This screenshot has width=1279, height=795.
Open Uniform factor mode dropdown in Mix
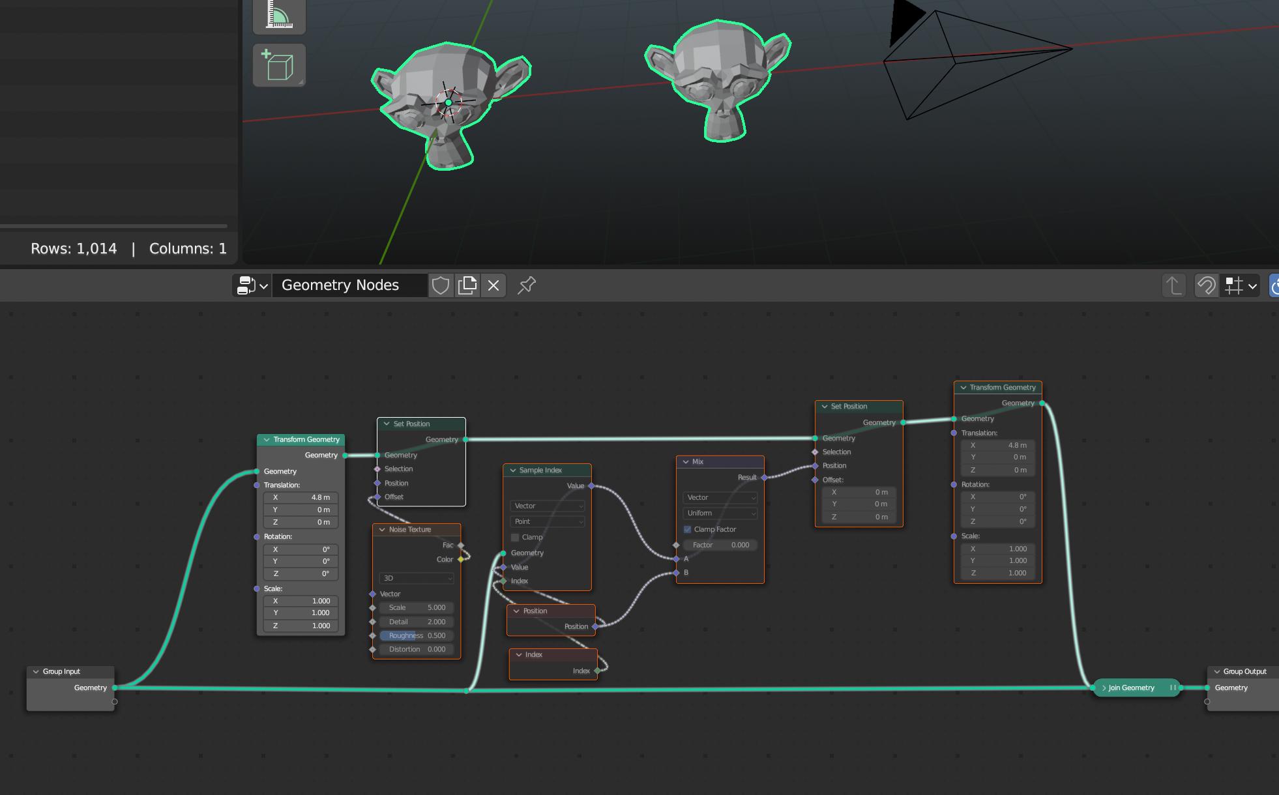720,513
